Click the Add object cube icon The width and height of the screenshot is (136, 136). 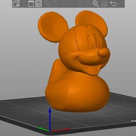tap(16, 3)
